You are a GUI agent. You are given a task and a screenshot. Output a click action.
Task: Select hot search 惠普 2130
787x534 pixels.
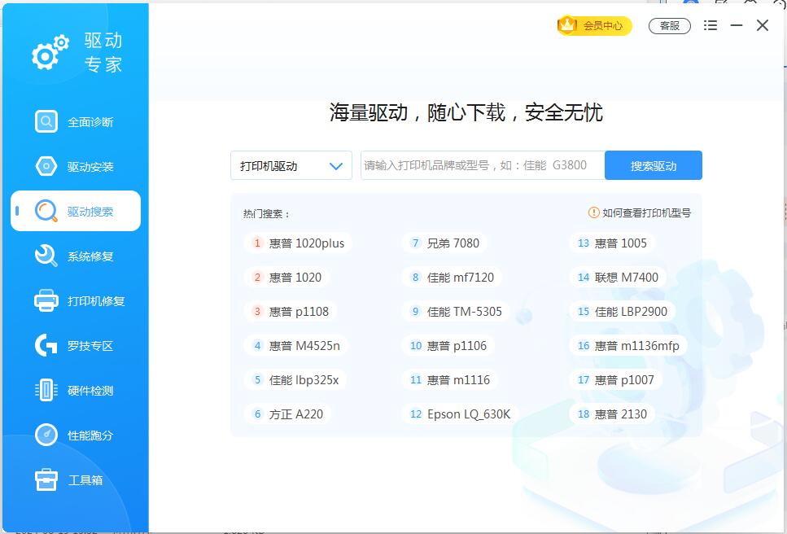click(x=612, y=414)
